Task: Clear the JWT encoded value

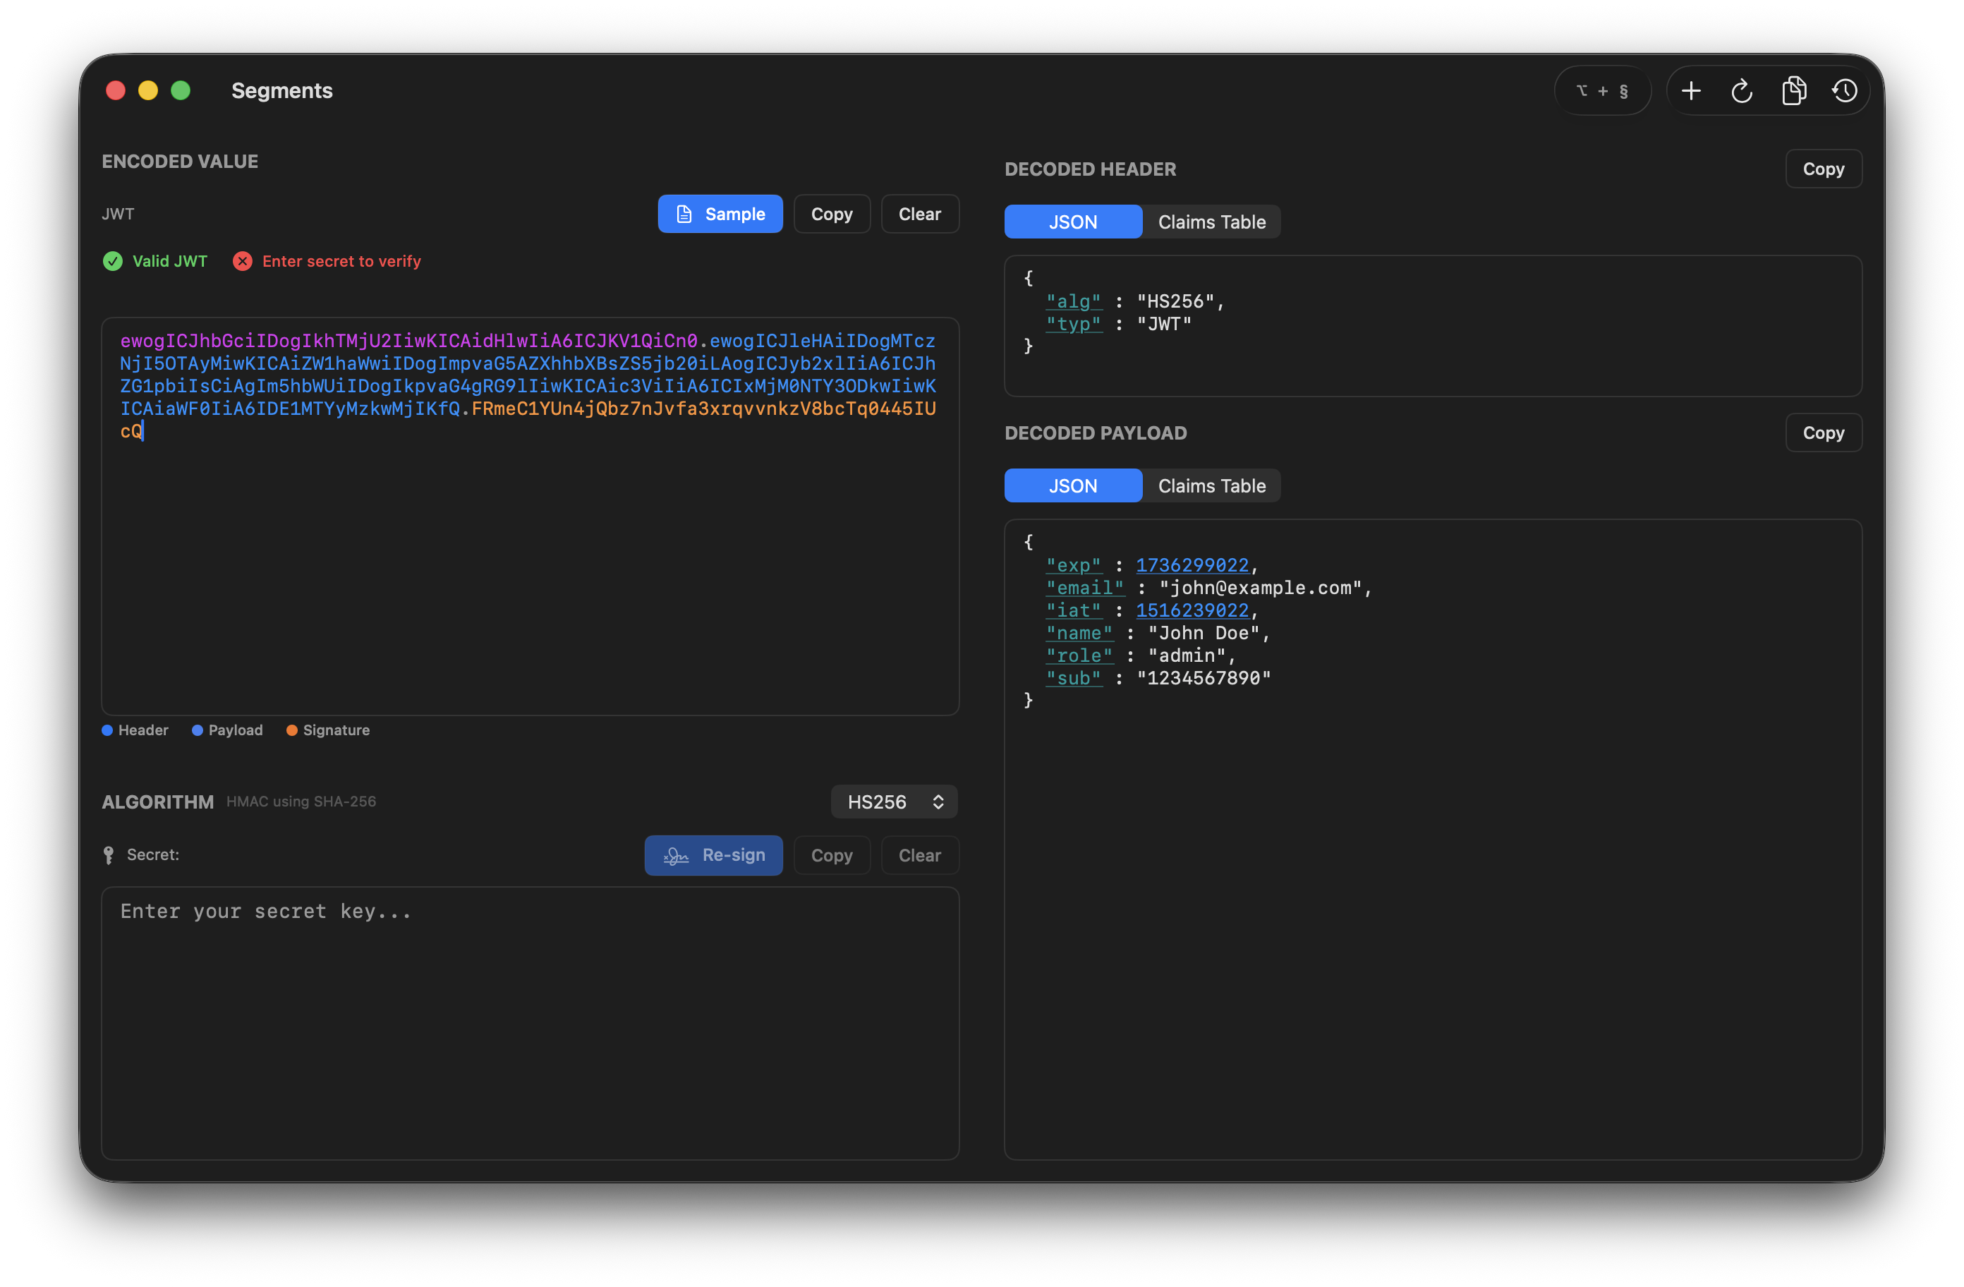Action: (919, 213)
